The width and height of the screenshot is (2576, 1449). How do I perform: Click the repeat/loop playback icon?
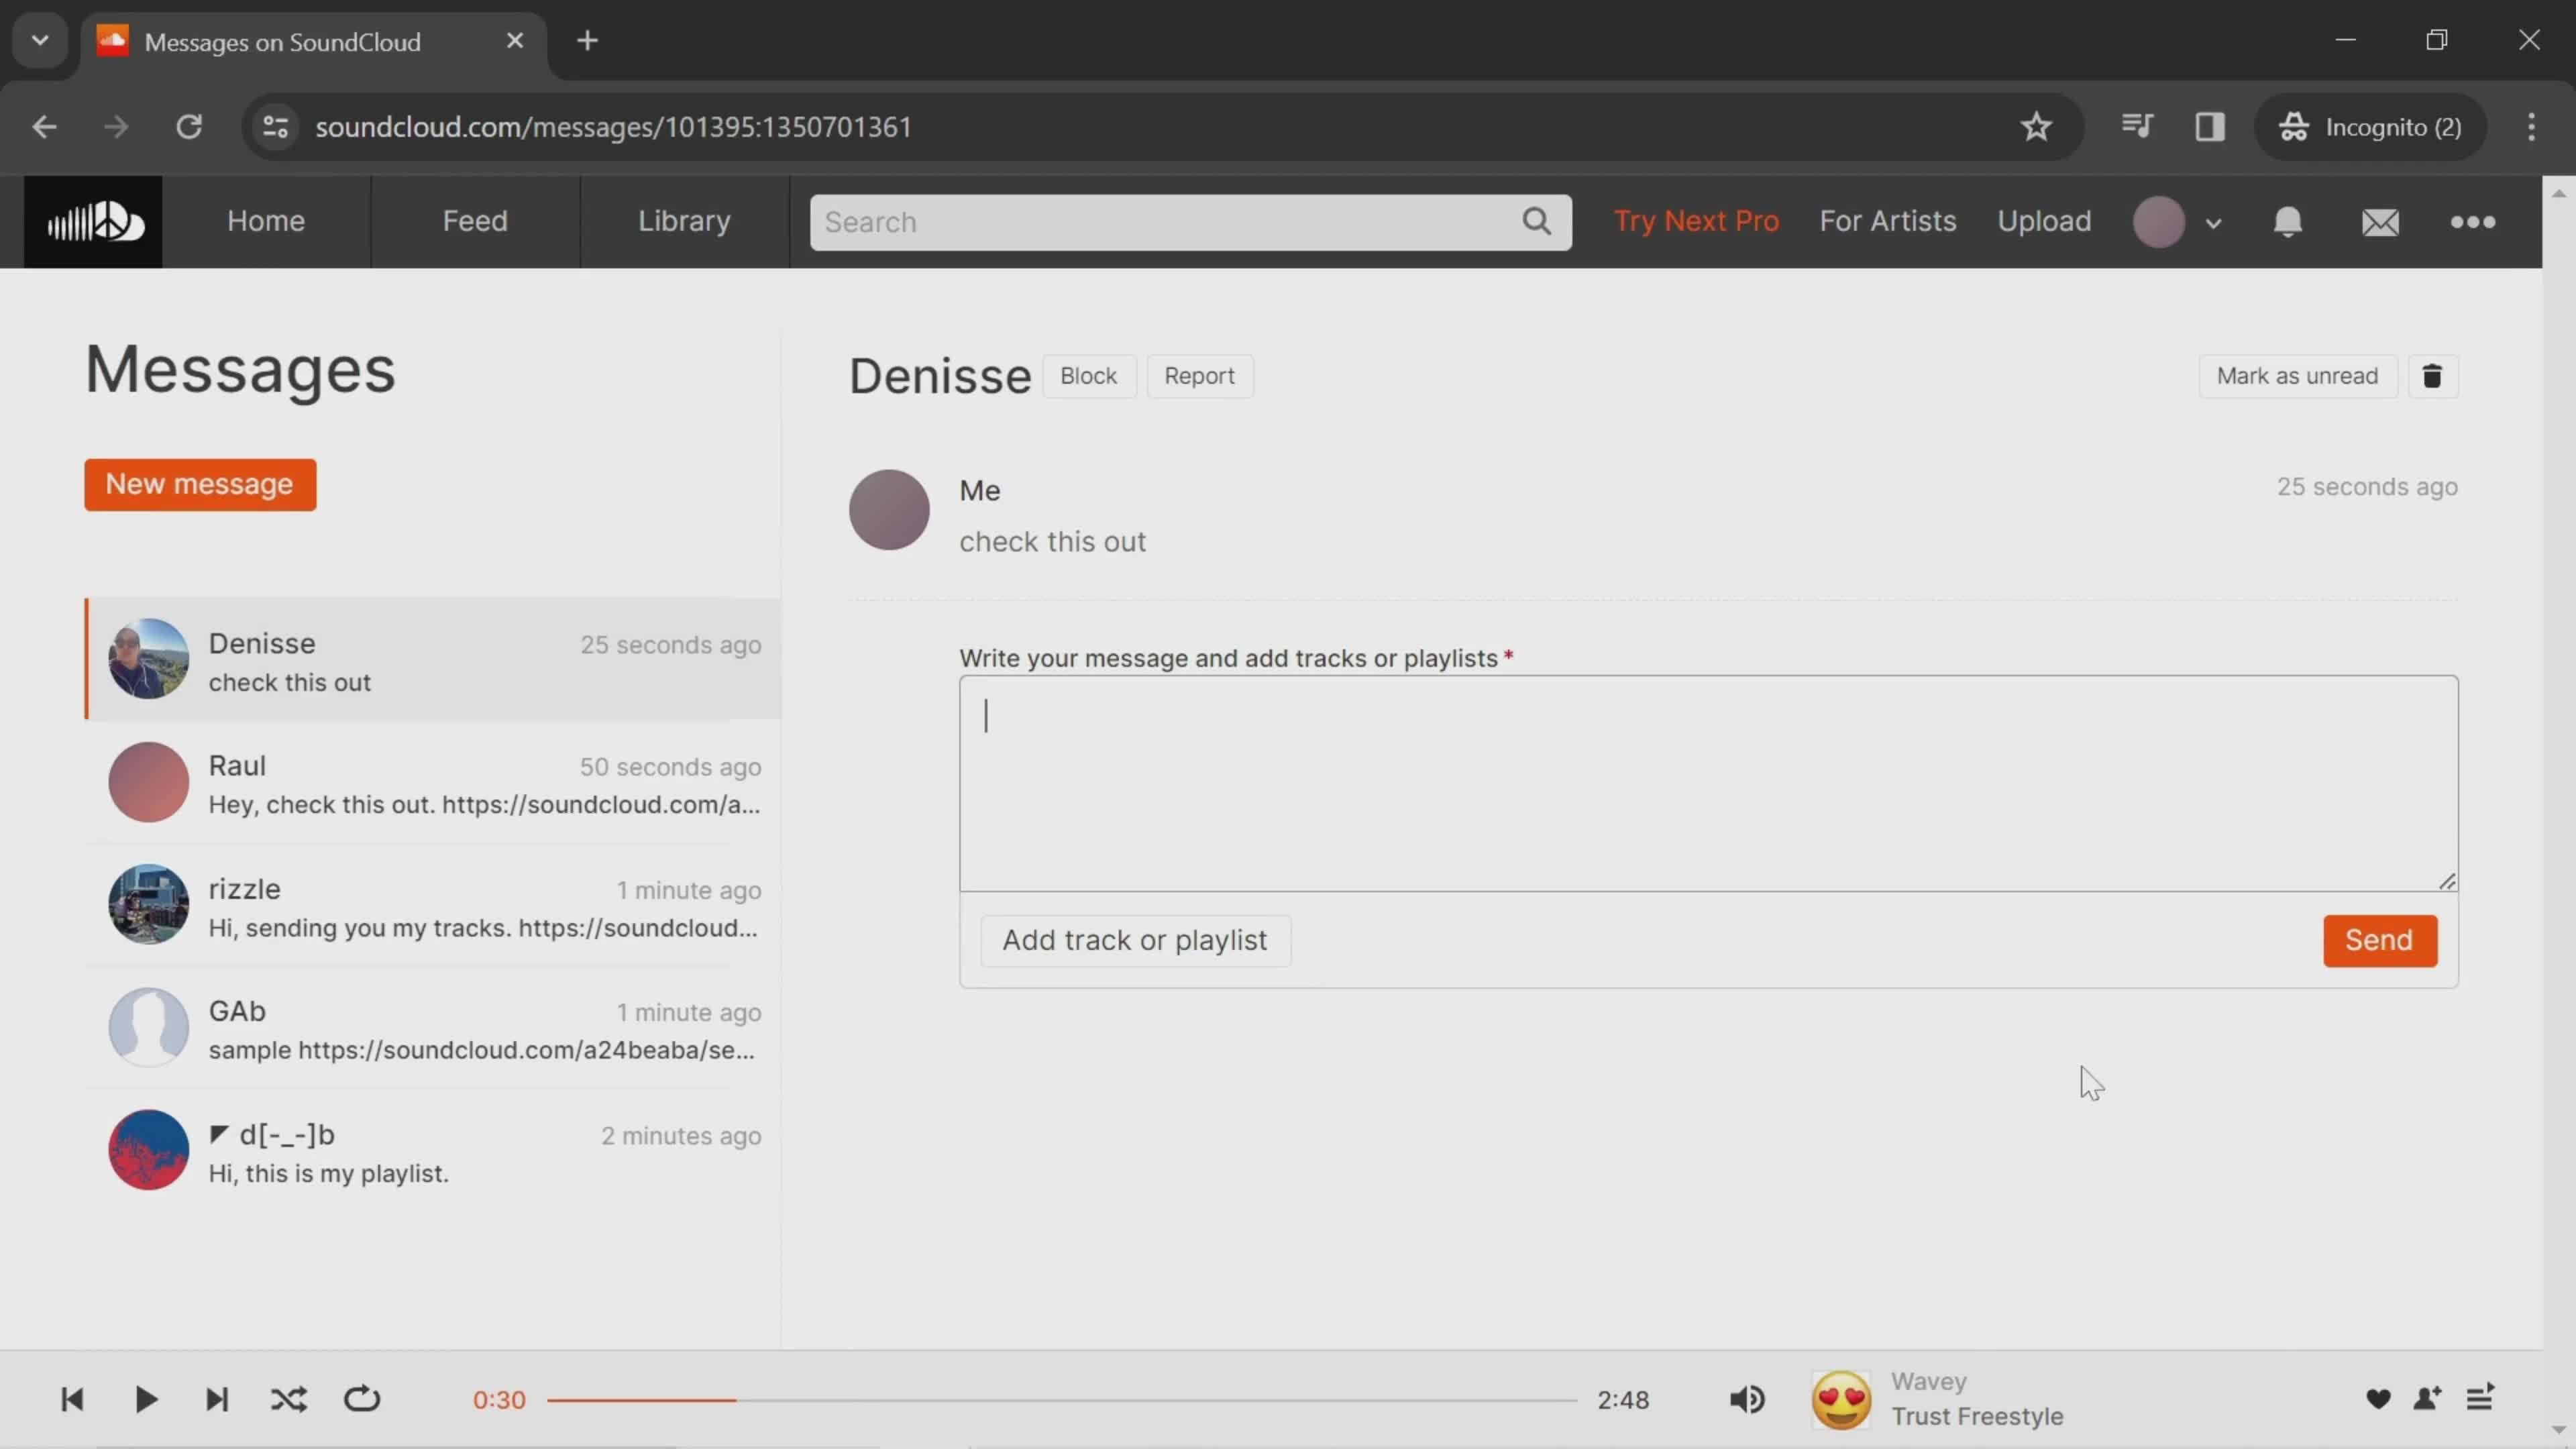[363, 1399]
